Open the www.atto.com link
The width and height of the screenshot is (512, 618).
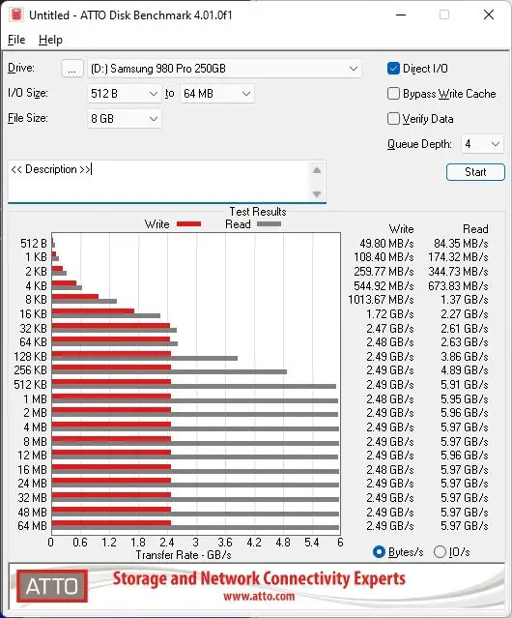pyautogui.click(x=259, y=596)
